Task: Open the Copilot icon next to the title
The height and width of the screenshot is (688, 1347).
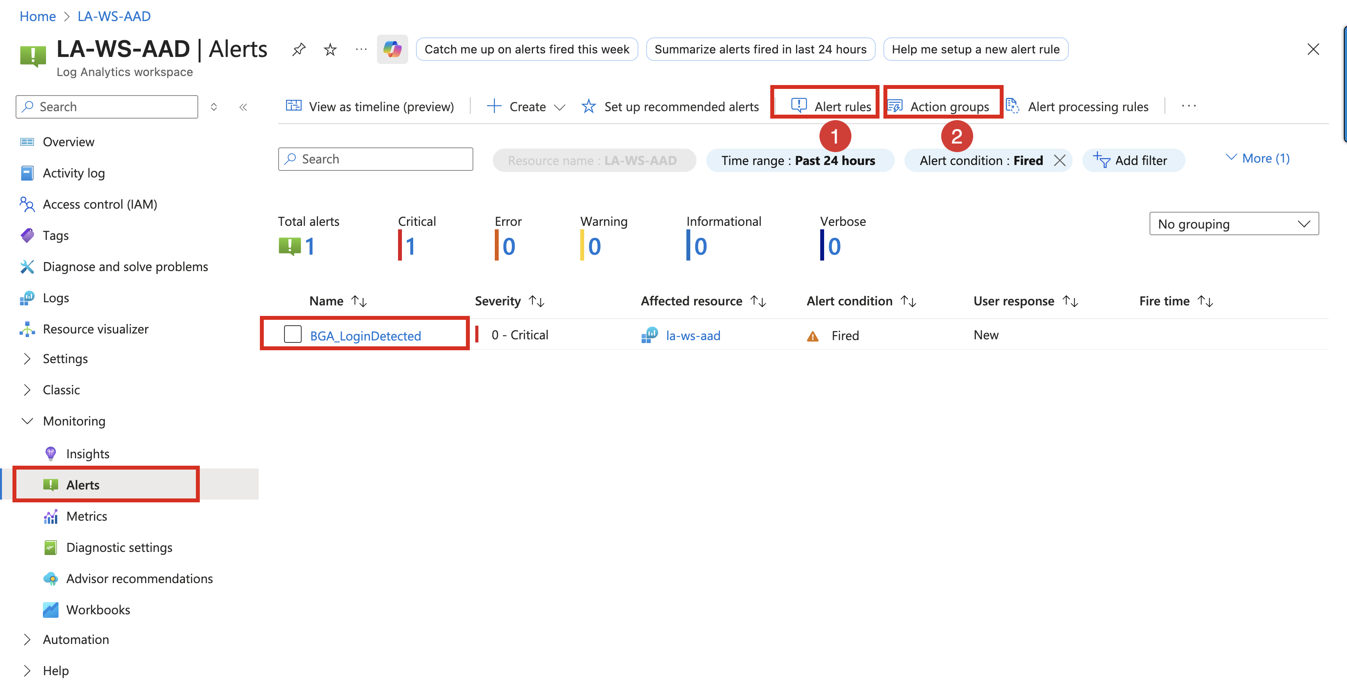Action: click(392, 50)
